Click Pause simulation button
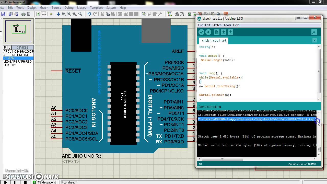327x184 pixels. click(x=15, y=182)
